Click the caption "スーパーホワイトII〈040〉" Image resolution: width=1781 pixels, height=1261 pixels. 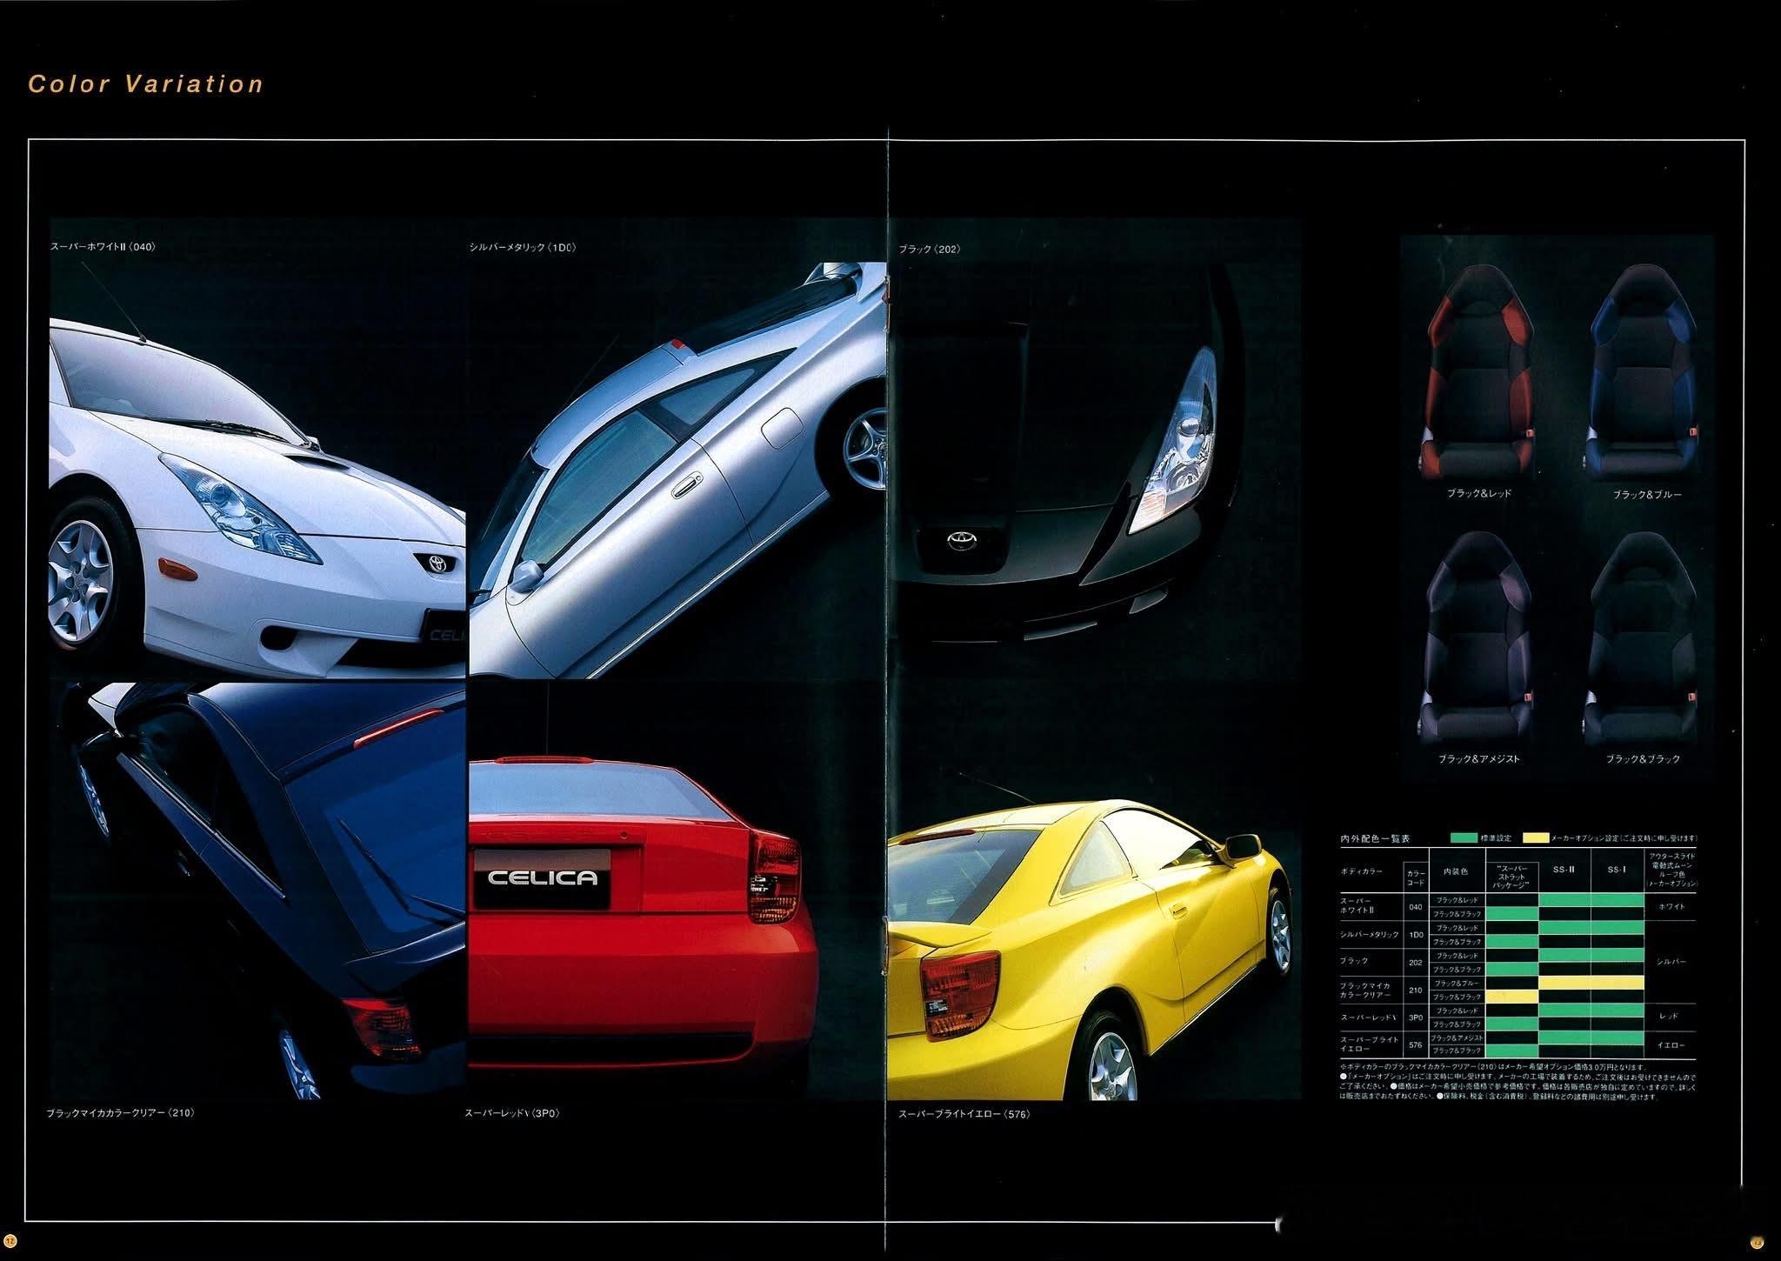tap(103, 247)
